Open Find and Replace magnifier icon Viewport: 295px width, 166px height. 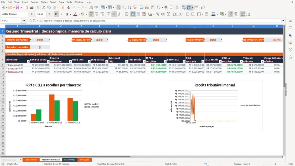[x=91, y=7]
